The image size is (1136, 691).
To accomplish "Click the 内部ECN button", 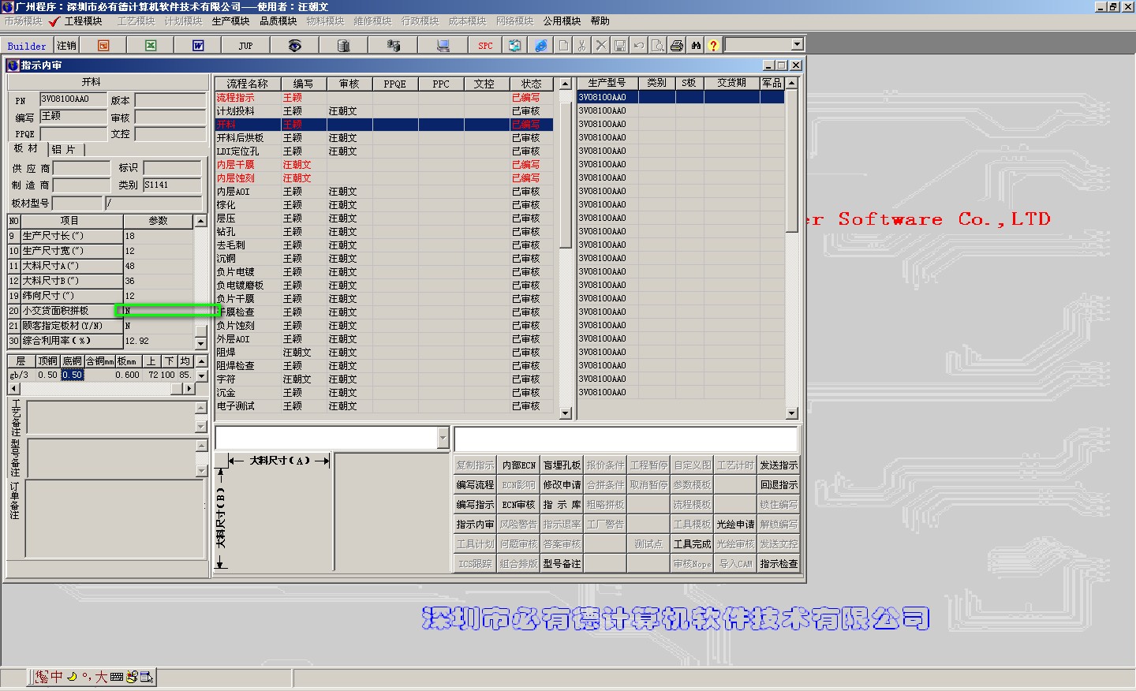I will [518, 465].
